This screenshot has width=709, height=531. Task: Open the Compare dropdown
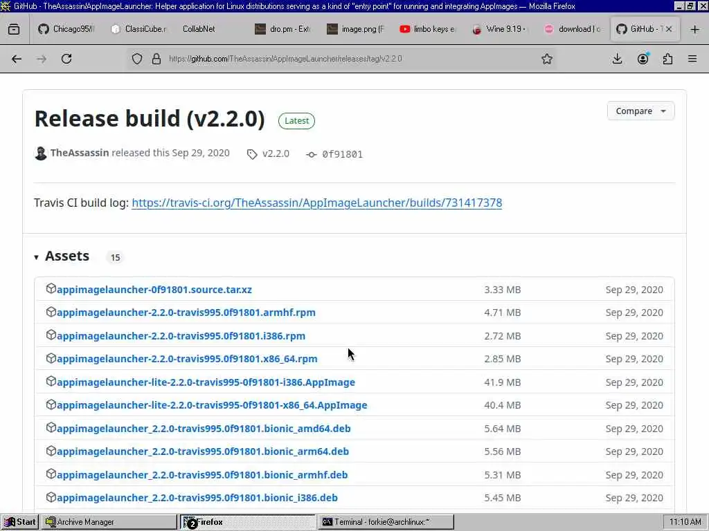640,111
